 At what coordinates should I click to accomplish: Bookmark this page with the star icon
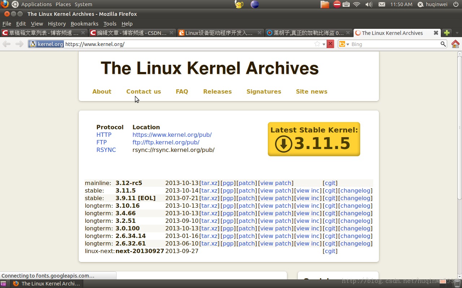point(317,44)
